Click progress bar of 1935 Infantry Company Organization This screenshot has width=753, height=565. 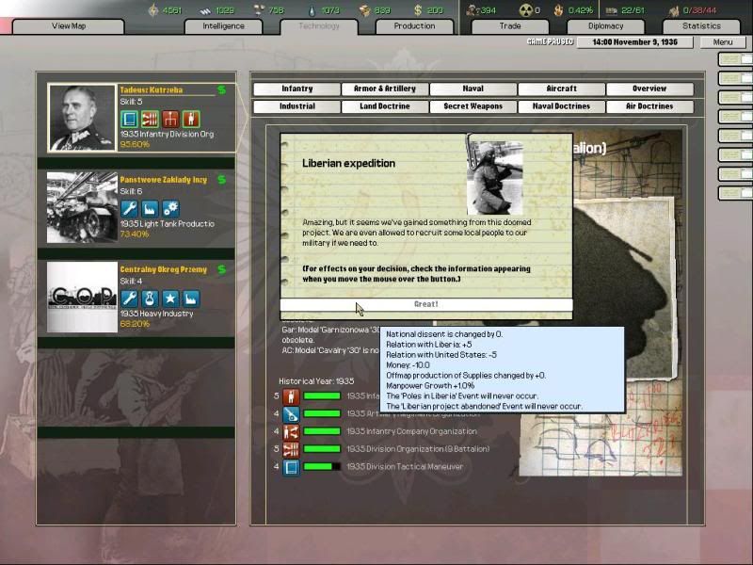[322, 431]
